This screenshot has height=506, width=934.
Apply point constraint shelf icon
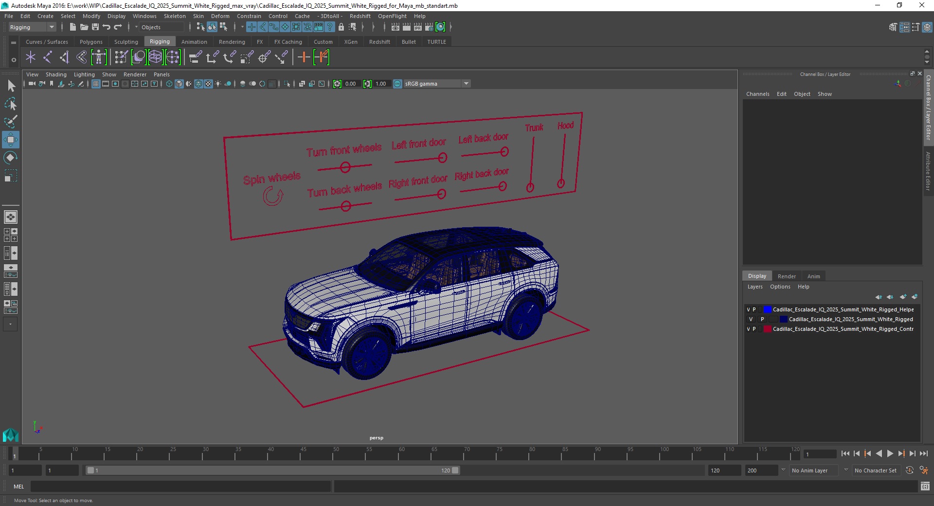(x=213, y=57)
